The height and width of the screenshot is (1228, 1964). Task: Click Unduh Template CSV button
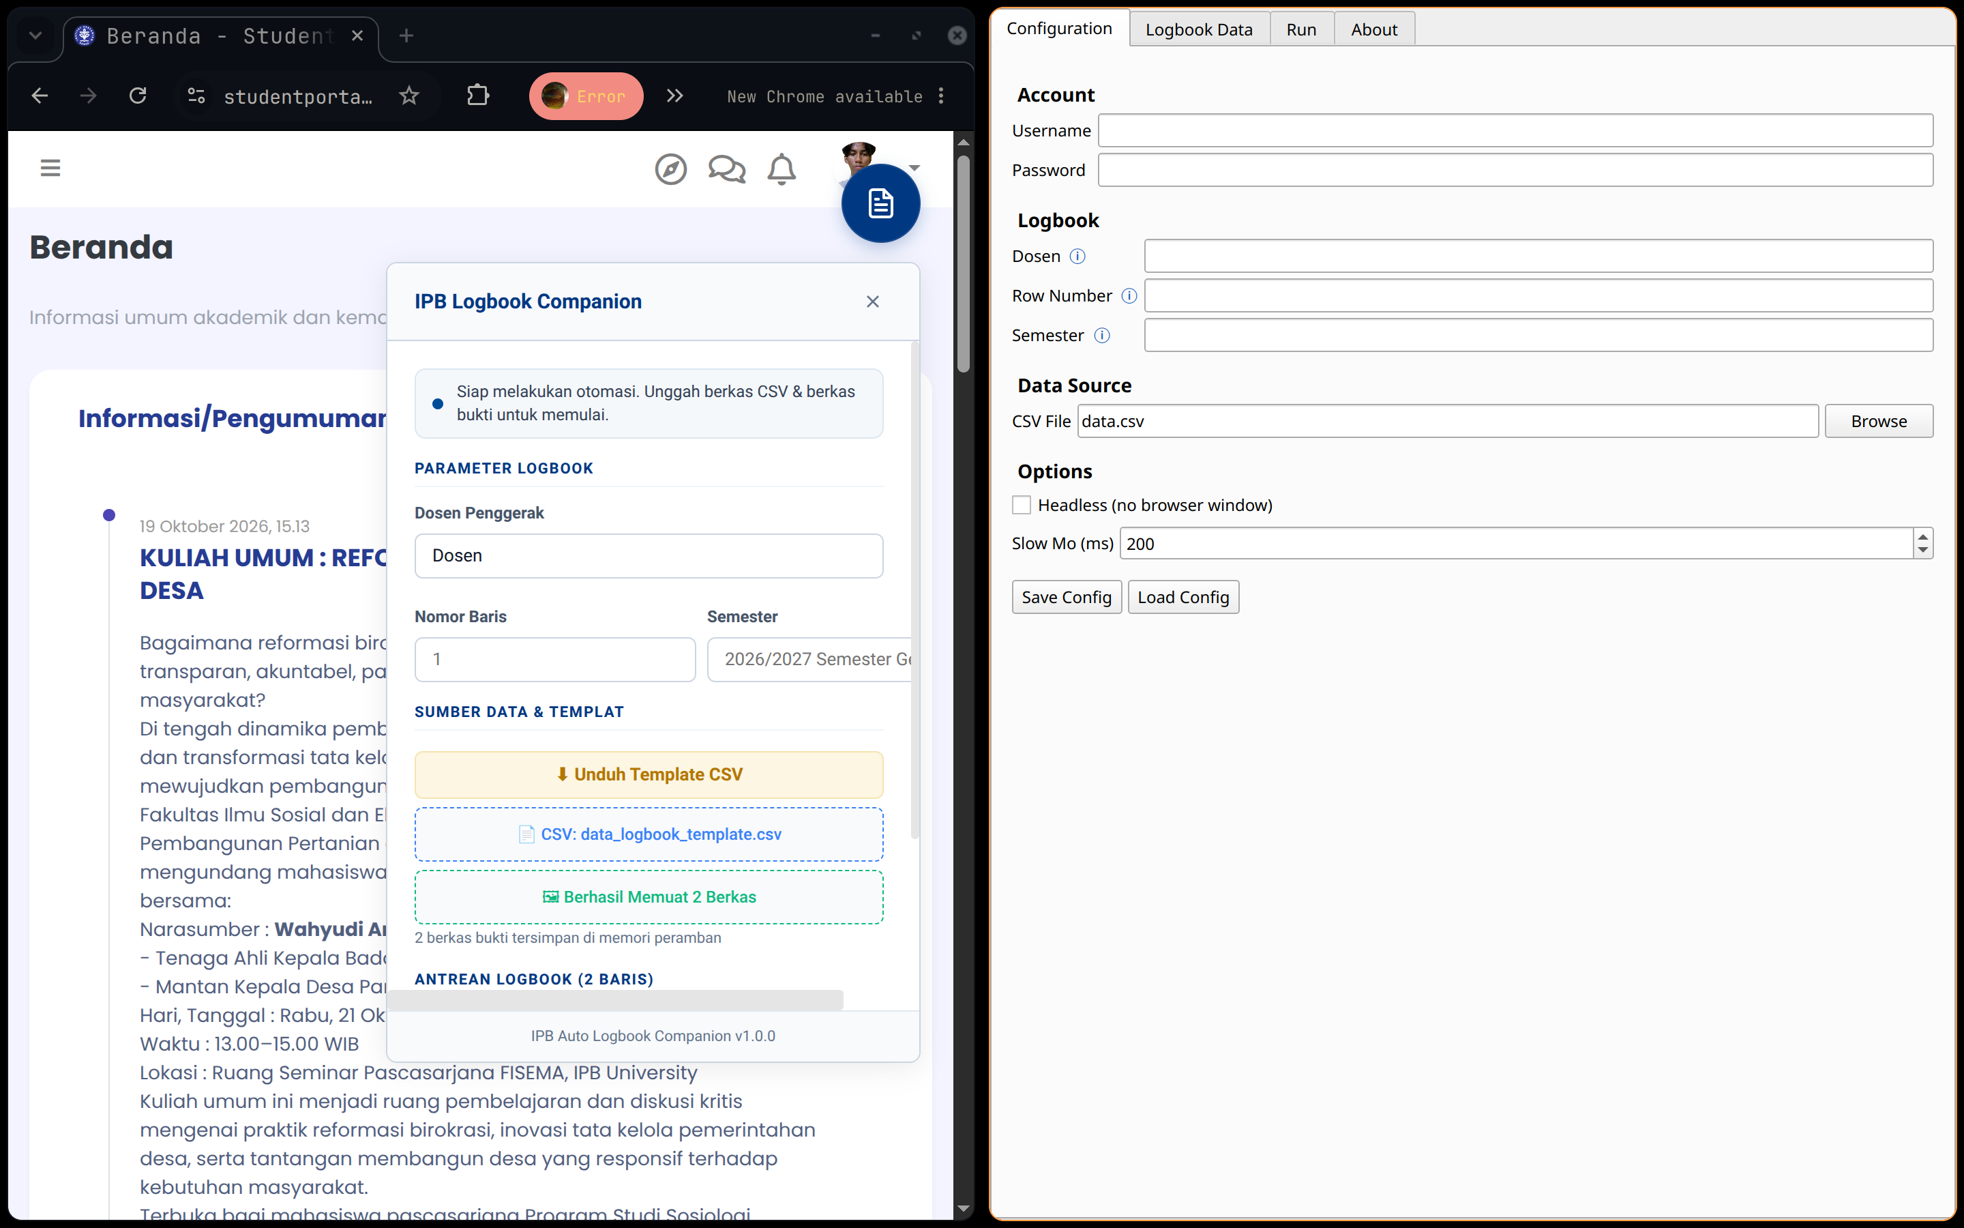(x=649, y=774)
